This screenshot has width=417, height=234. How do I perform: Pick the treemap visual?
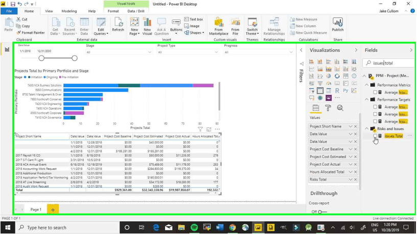pyautogui.click(x=345, y=76)
